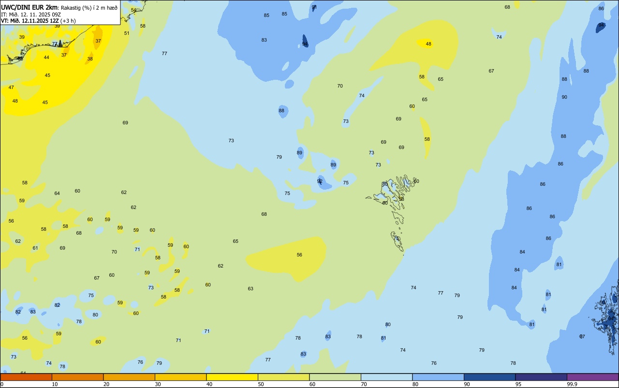Click the legend tick label 95
The image size is (619, 388).
click(x=518, y=384)
